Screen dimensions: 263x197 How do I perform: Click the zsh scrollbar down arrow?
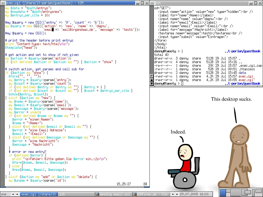coord(152,83)
